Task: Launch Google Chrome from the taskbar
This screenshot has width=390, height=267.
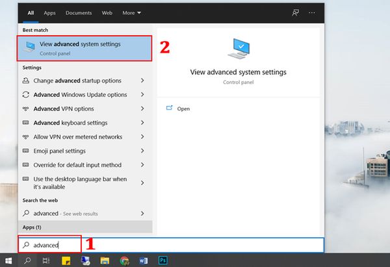Action: coord(123,260)
